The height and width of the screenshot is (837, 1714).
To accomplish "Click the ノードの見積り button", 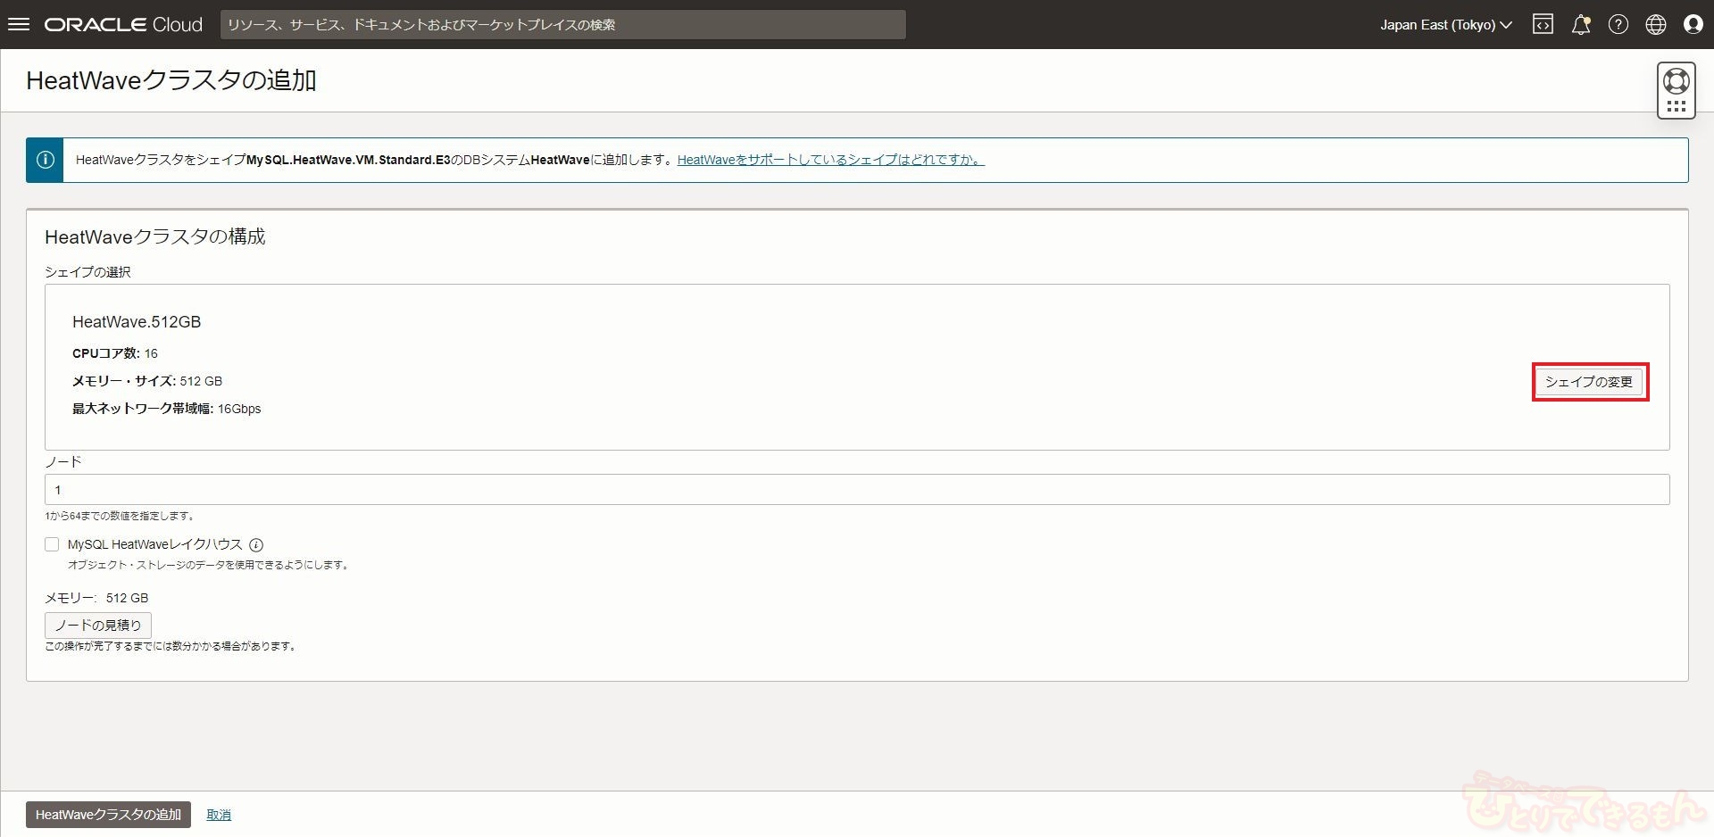I will click(98, 625).
